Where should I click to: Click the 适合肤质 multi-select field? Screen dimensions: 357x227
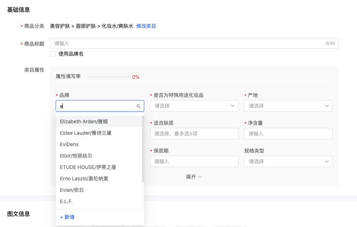194,134
